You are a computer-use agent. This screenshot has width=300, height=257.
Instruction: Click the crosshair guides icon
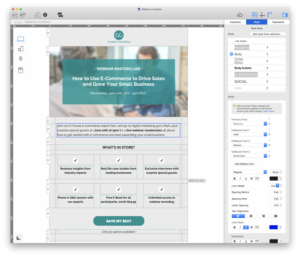tap(262, 15)
